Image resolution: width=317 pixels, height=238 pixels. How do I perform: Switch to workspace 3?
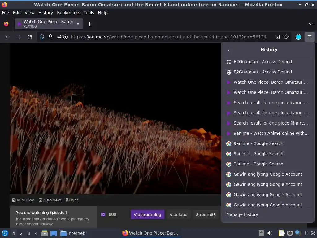click(29, 233)
